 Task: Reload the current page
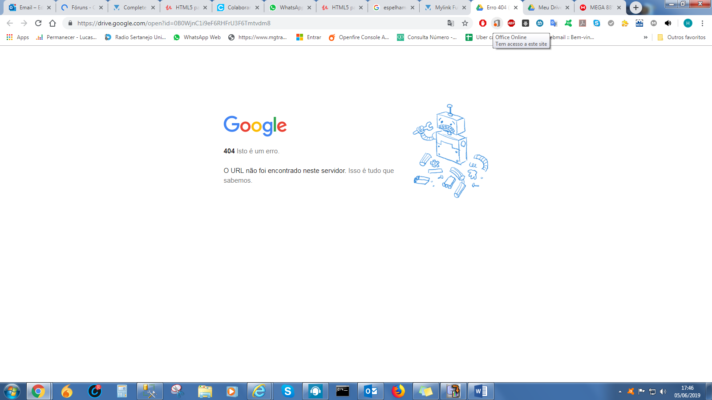(x=38, y=23)
